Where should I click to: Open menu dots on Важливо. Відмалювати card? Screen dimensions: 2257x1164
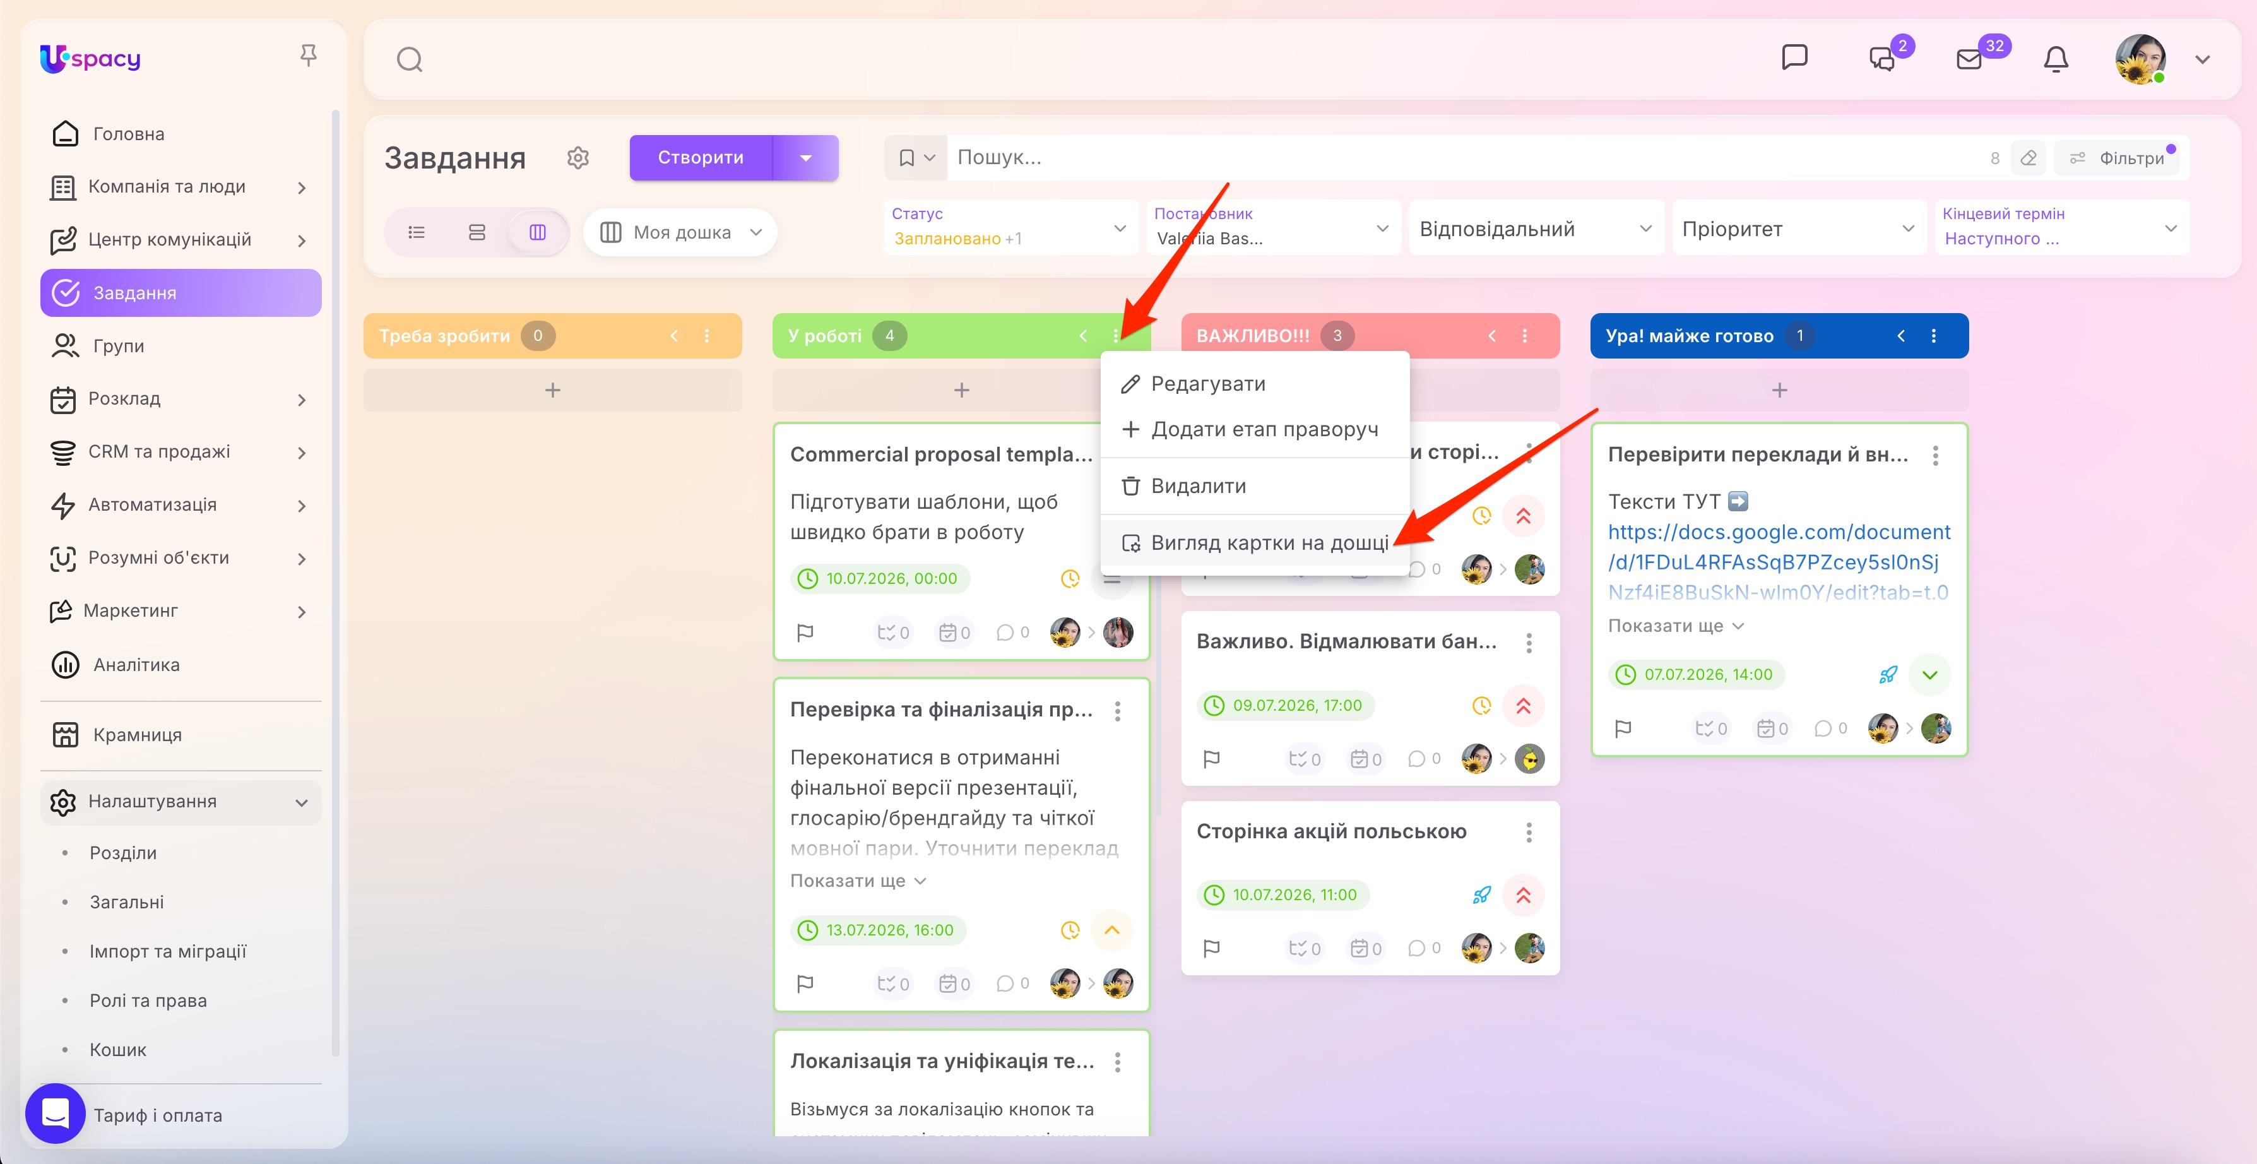1529,643
